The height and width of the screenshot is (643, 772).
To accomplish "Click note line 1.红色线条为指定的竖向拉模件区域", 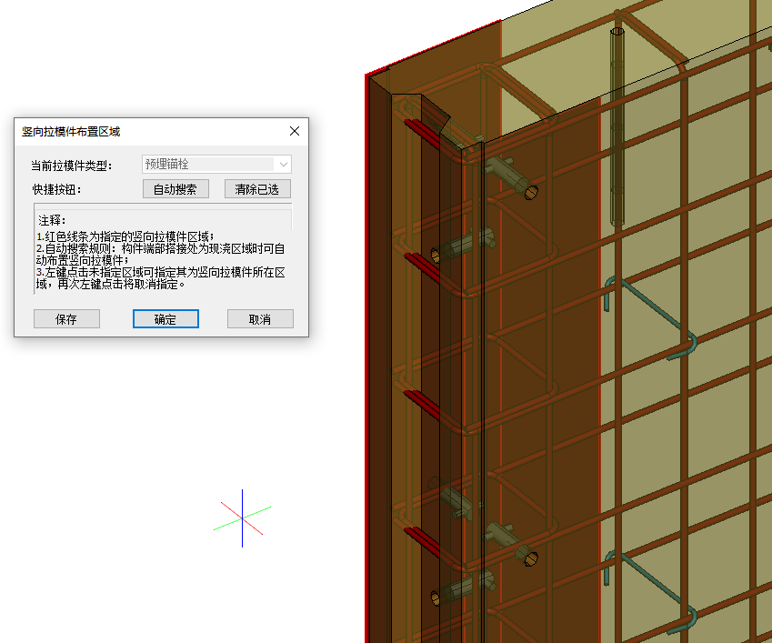I will coord(125,236).
